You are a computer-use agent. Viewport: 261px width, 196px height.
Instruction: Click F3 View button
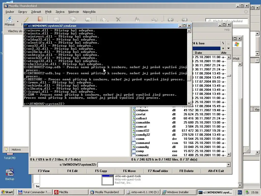pyautogui.click(x=44, y=171)
